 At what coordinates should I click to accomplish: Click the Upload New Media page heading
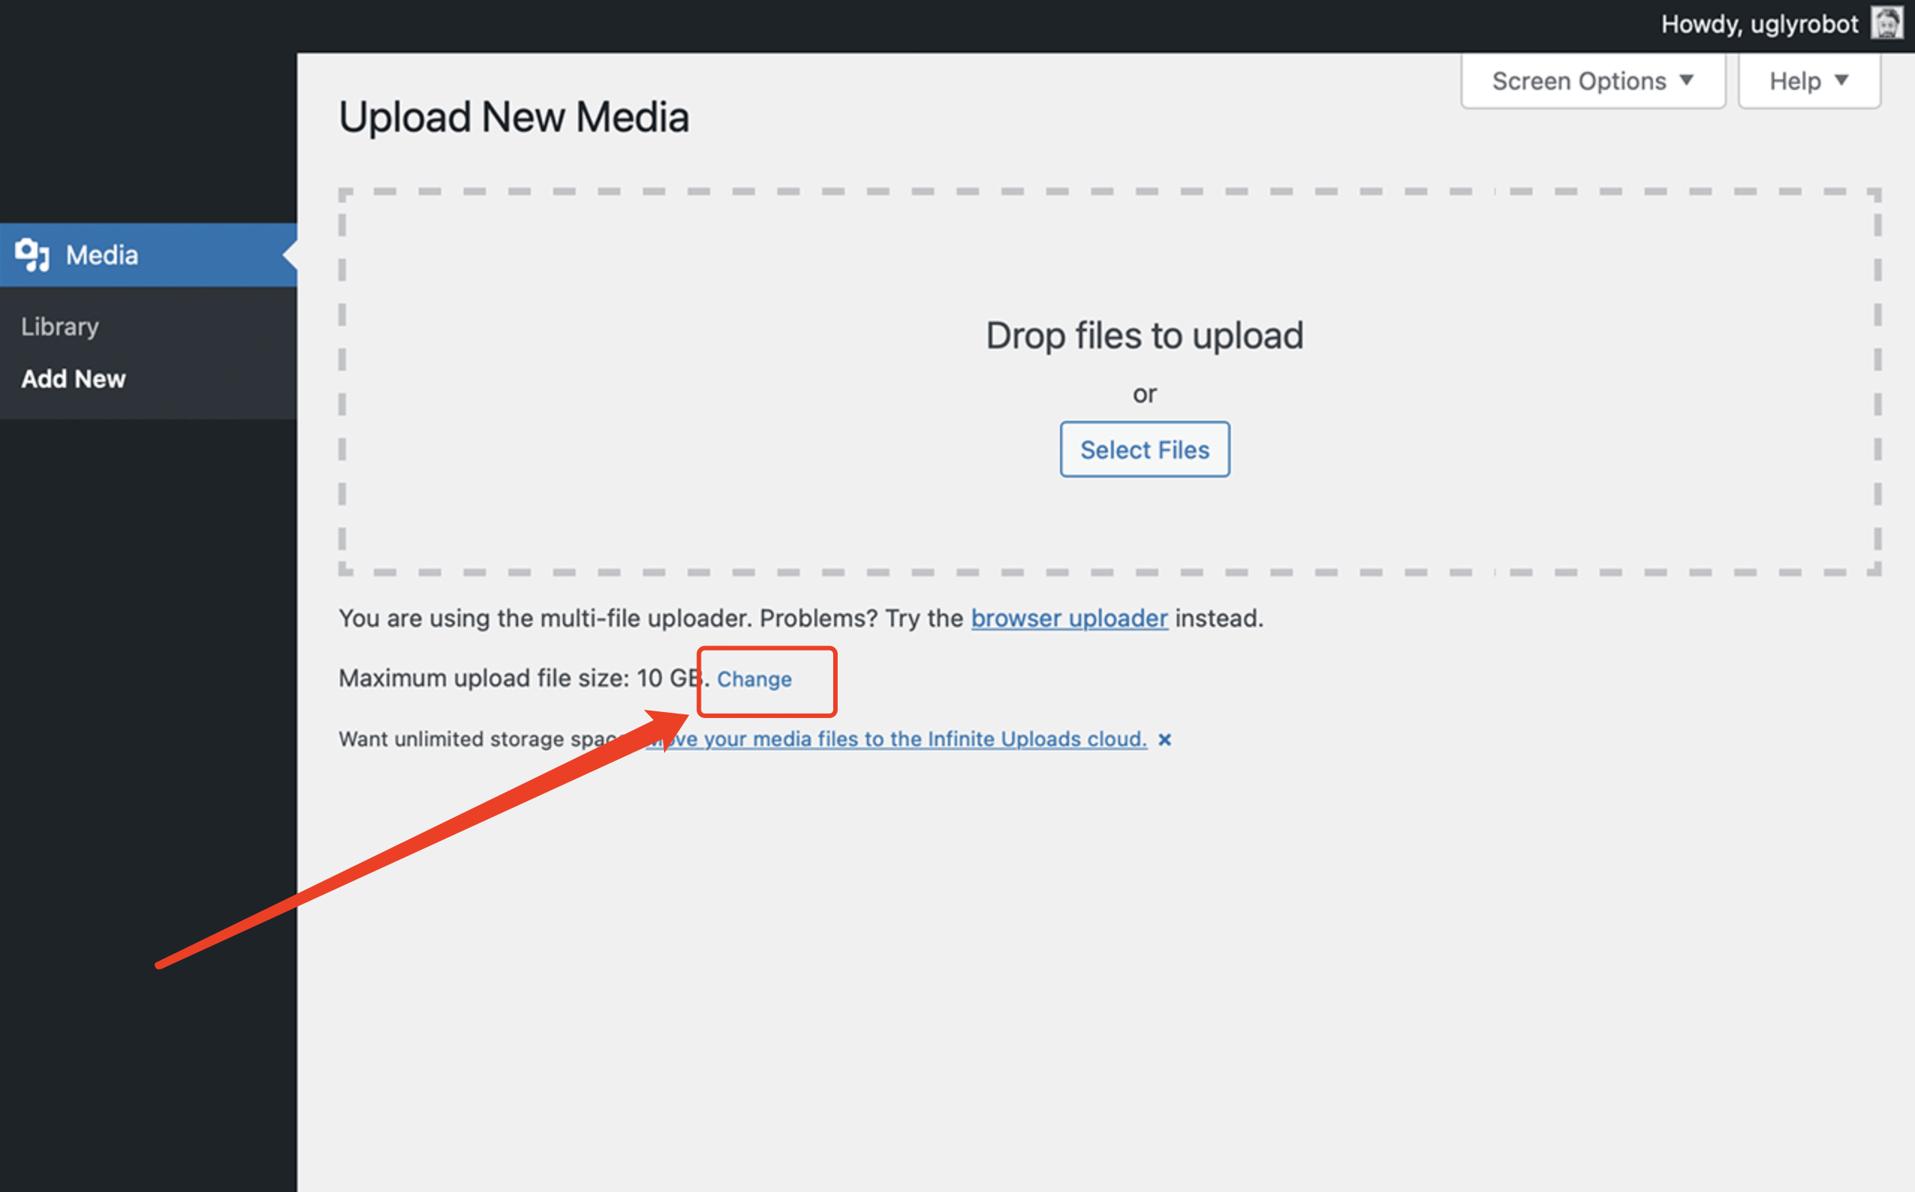pos(514,118)
